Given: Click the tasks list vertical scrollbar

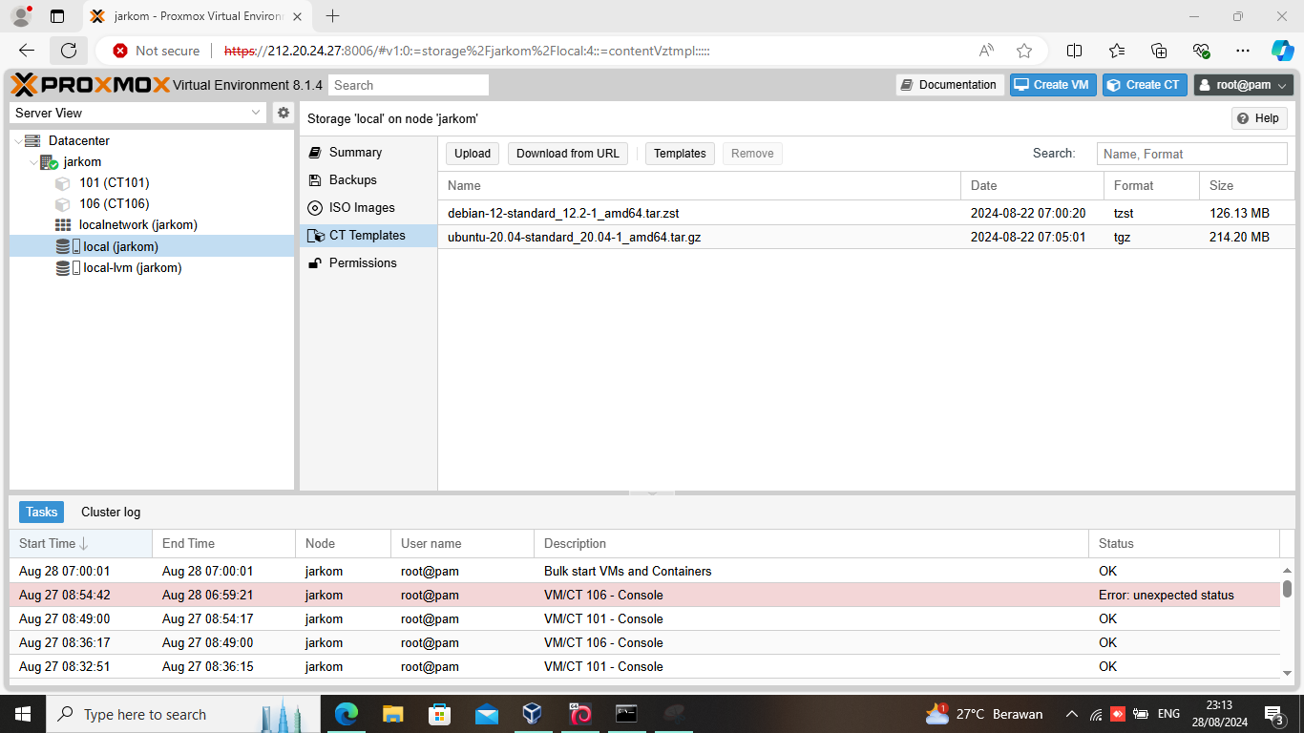Looking at the screenshot, I should click(1287, 620).
